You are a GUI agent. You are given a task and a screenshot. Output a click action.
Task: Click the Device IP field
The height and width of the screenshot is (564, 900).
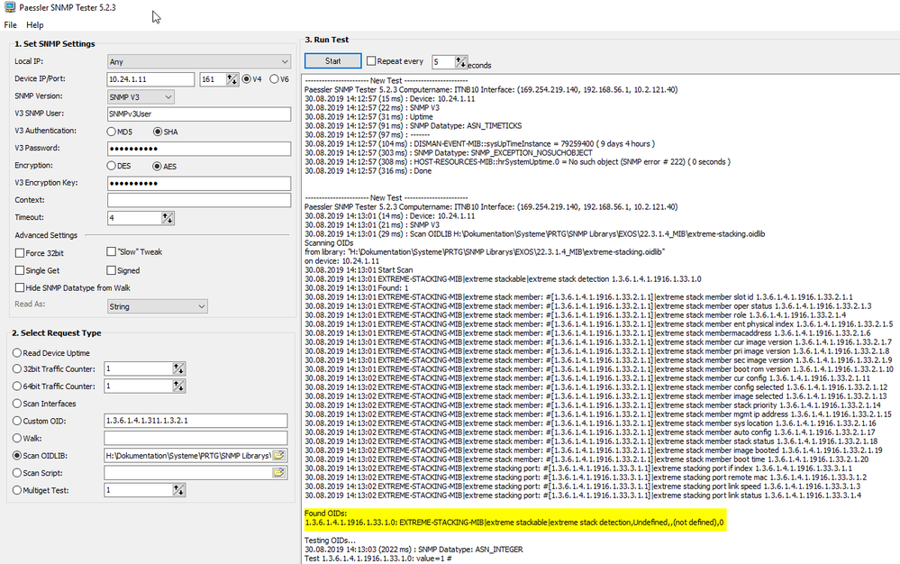[x=151, y=79]
